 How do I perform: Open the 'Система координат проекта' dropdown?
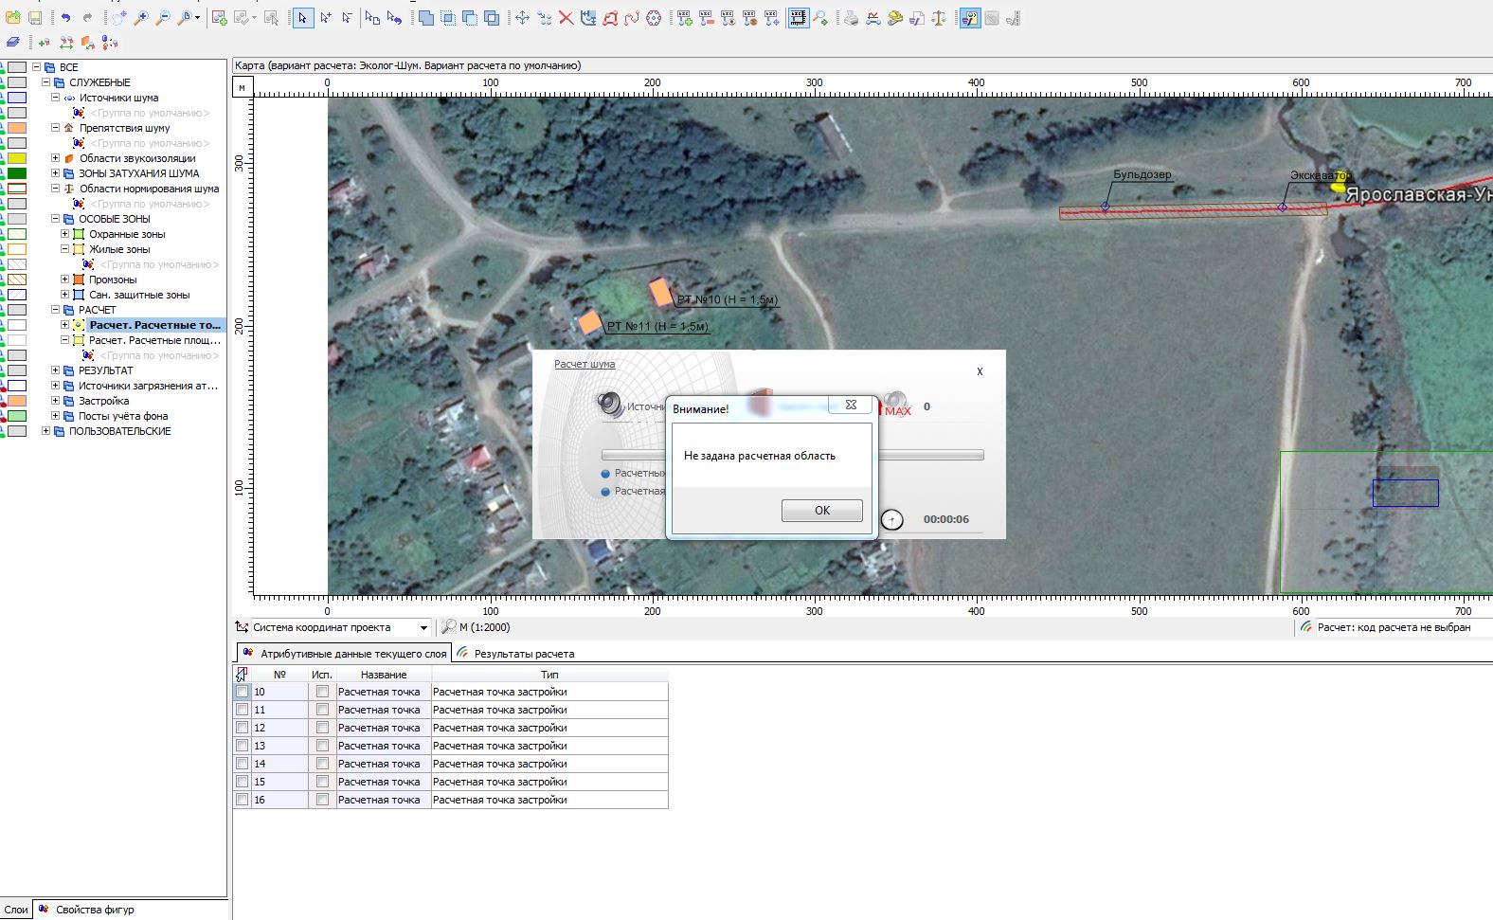pyautogui.click(x=423, y=628)
